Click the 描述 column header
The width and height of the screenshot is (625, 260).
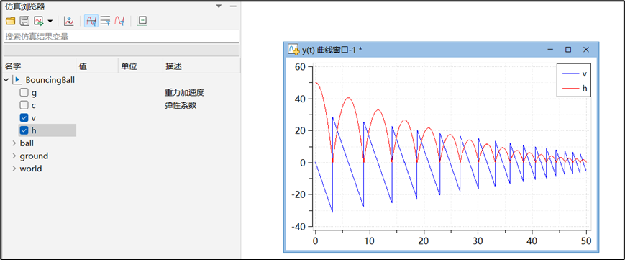201,66
